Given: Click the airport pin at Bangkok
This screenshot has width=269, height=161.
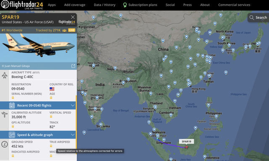Looking at the screenshot, I should pos(155,107).
